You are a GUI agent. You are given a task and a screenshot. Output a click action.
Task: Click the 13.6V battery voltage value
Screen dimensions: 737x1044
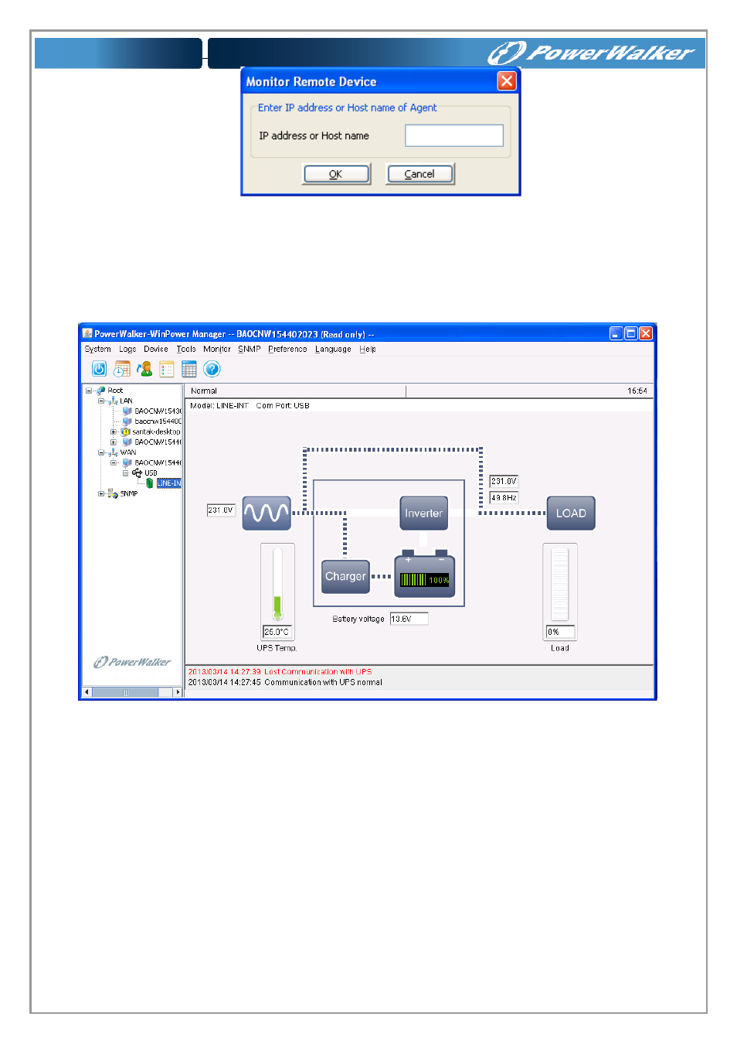click(409, 619)
